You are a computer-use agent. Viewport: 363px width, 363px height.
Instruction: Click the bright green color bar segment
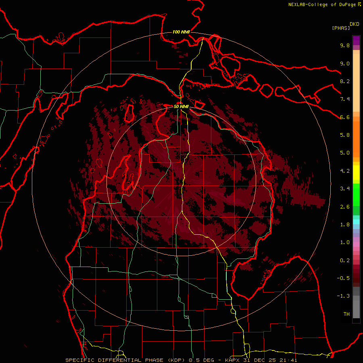(x=356, y=195)
